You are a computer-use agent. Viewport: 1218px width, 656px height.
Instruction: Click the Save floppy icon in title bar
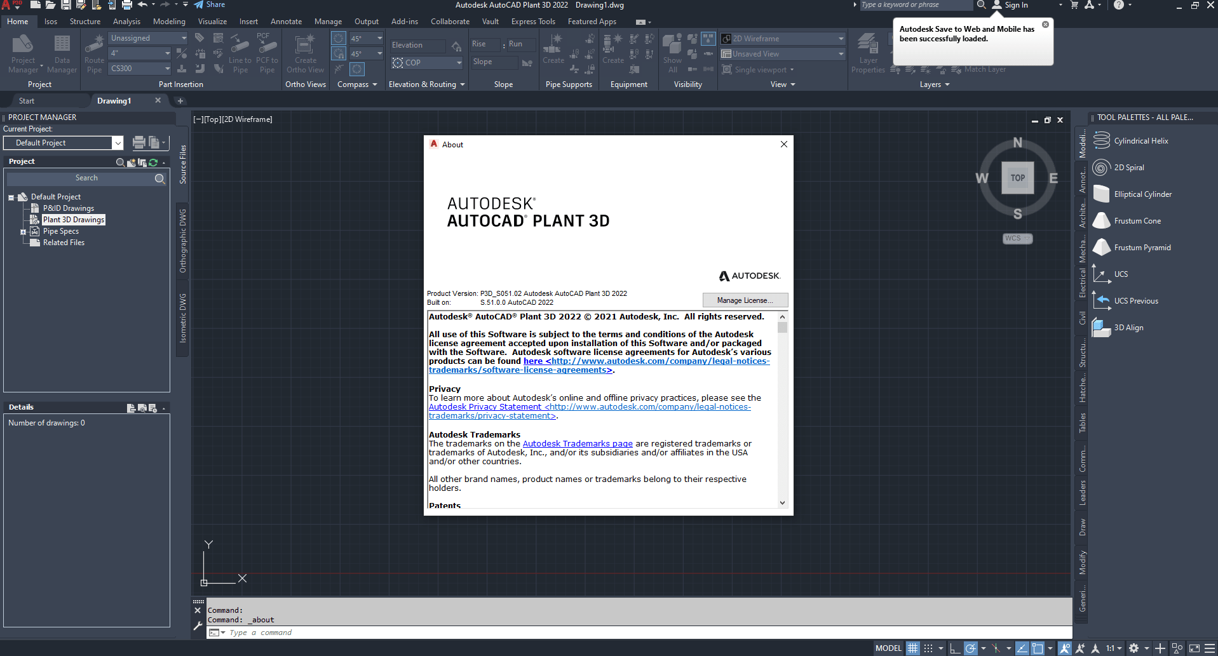[x=66, y=5]
